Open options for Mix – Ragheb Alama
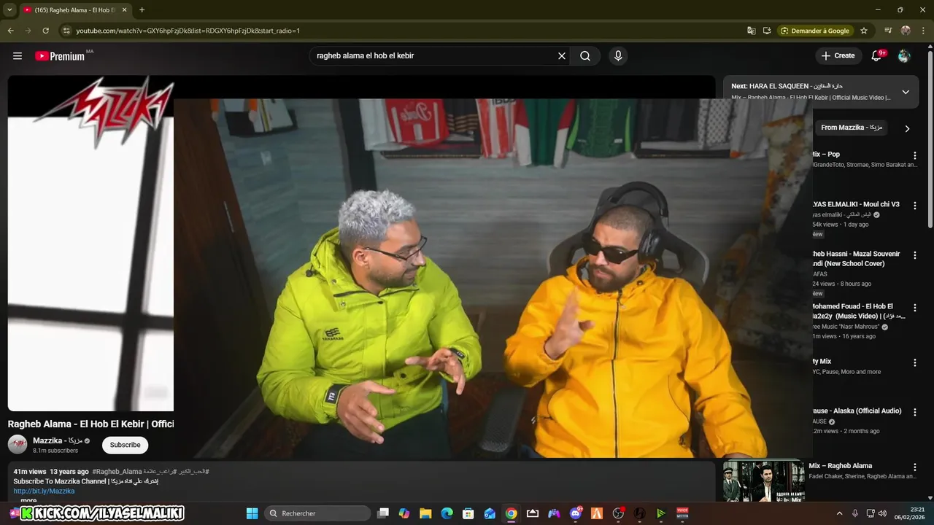The height and width of the screenshot is (525, 934). [915, 467]
